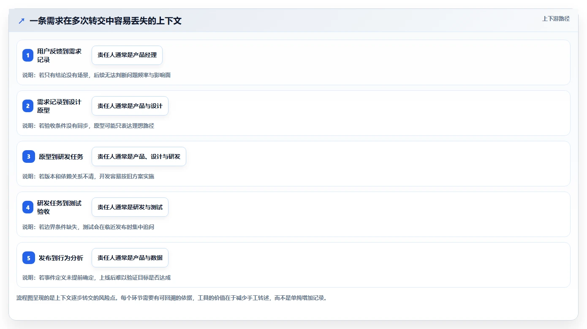
Task: Click step title 研发任务到测试验收
Action: coord(59,207)
